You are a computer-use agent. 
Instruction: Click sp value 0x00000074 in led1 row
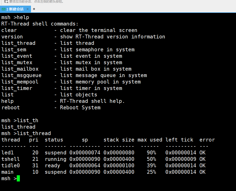85,153
